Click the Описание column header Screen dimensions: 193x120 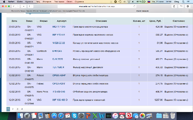pyautogui.click(x=101, y=21)
